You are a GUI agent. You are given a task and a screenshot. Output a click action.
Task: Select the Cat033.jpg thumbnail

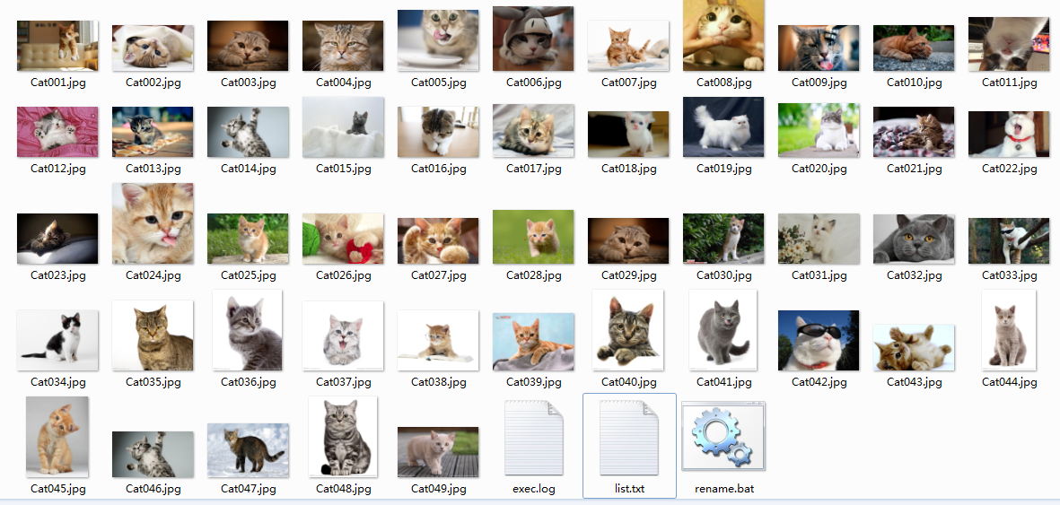1009,240
